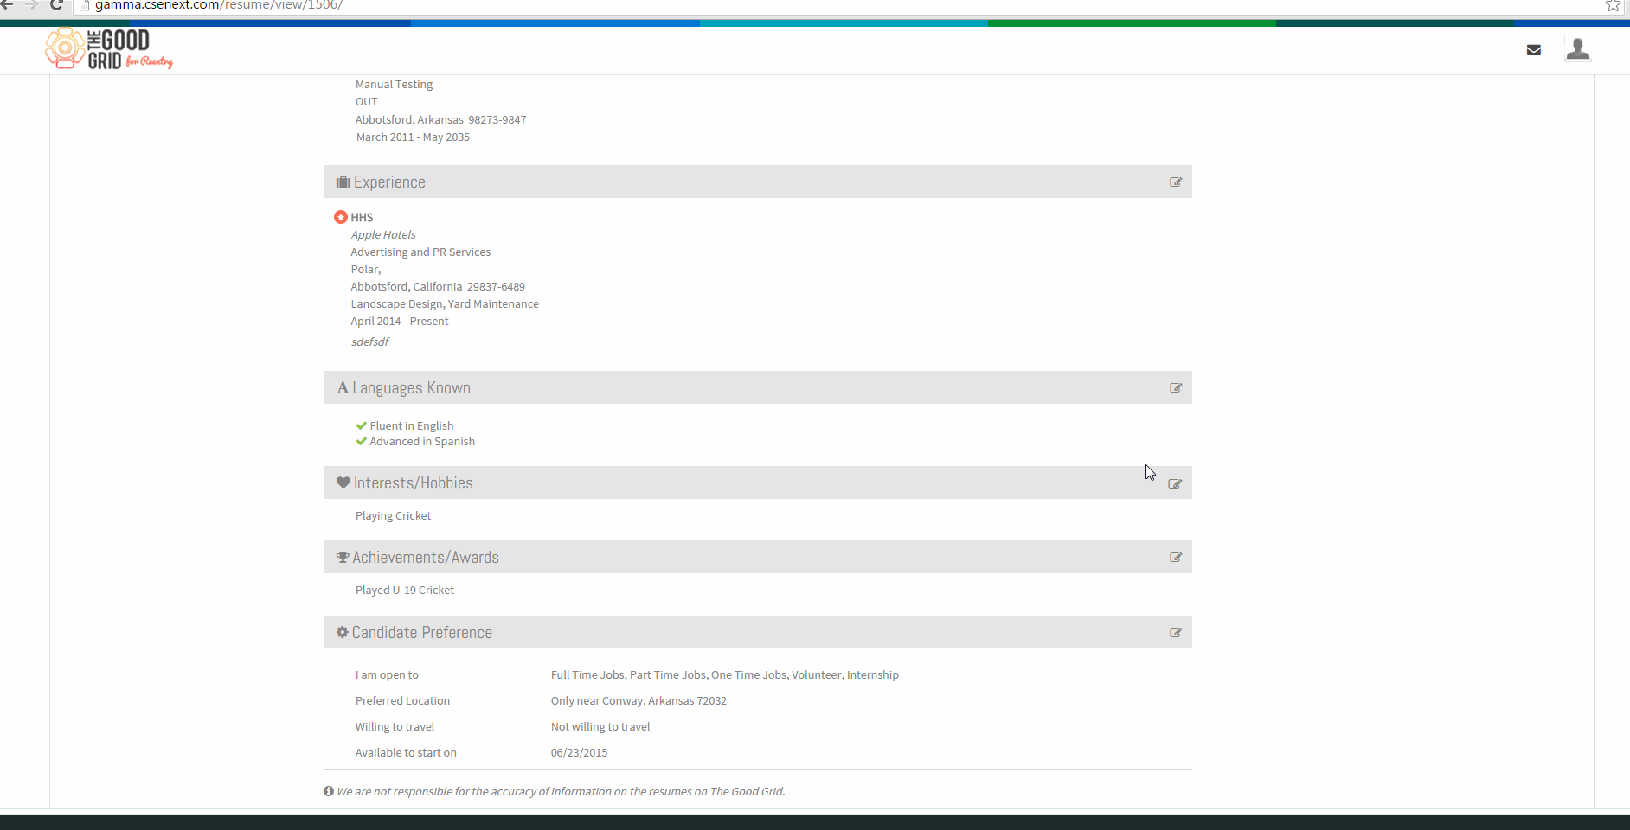Image resolution: width=1630 pixels, height=830 pixels.
Task: Click 'Played U-19 Cricket' achievement text
Action: point(405,591)
